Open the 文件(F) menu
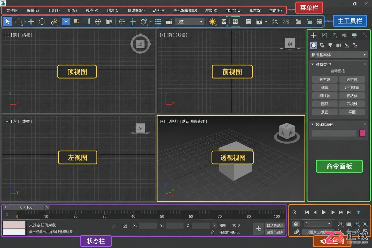The image size is (372, 248). click(12, 10)
